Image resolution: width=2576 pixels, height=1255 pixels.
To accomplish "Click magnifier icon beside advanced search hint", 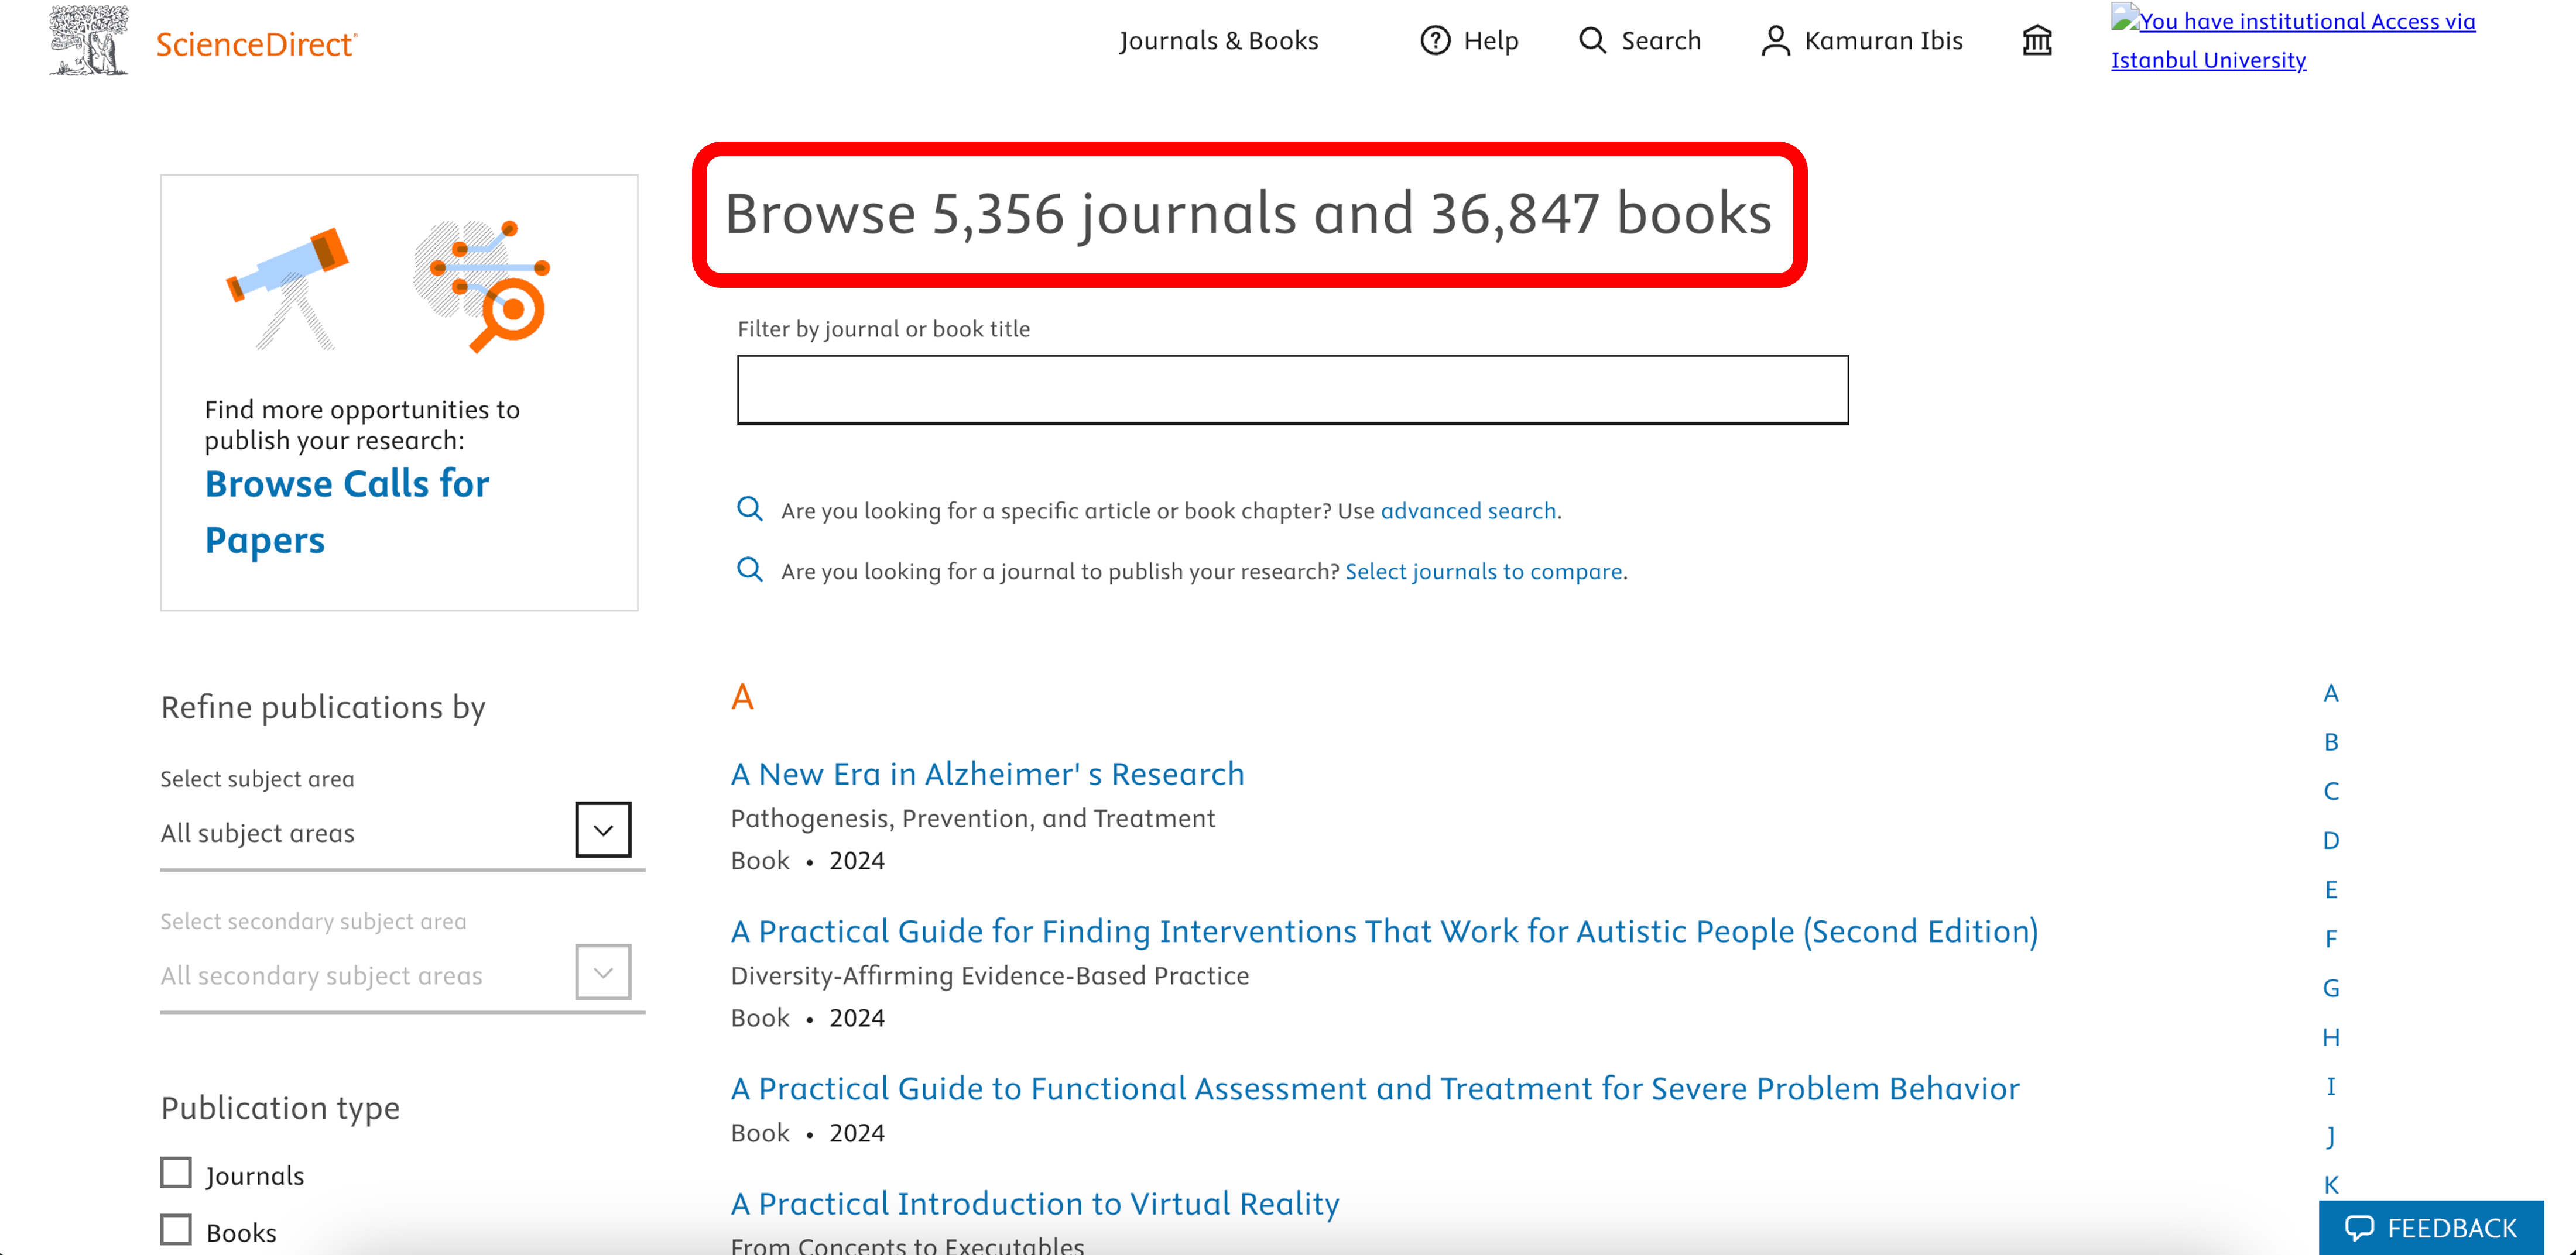I will point(749,508).
